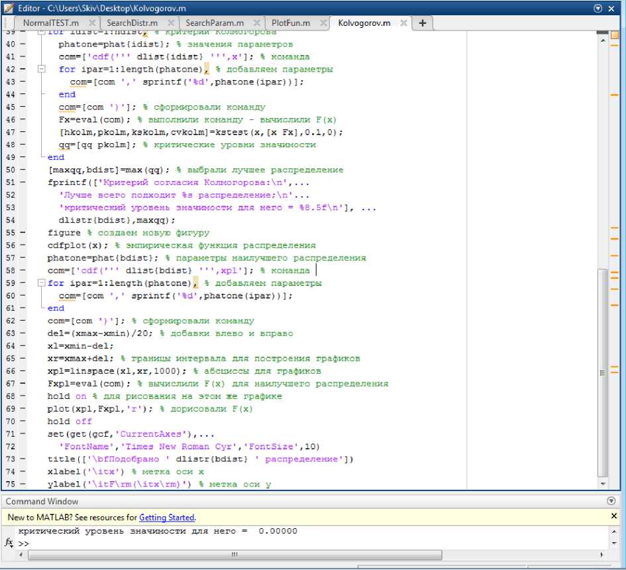Open the Getting Started link
This screenshot has width=626, height=570.
point(166,518)
